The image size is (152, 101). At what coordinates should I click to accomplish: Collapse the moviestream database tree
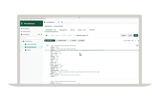point(22,41)
